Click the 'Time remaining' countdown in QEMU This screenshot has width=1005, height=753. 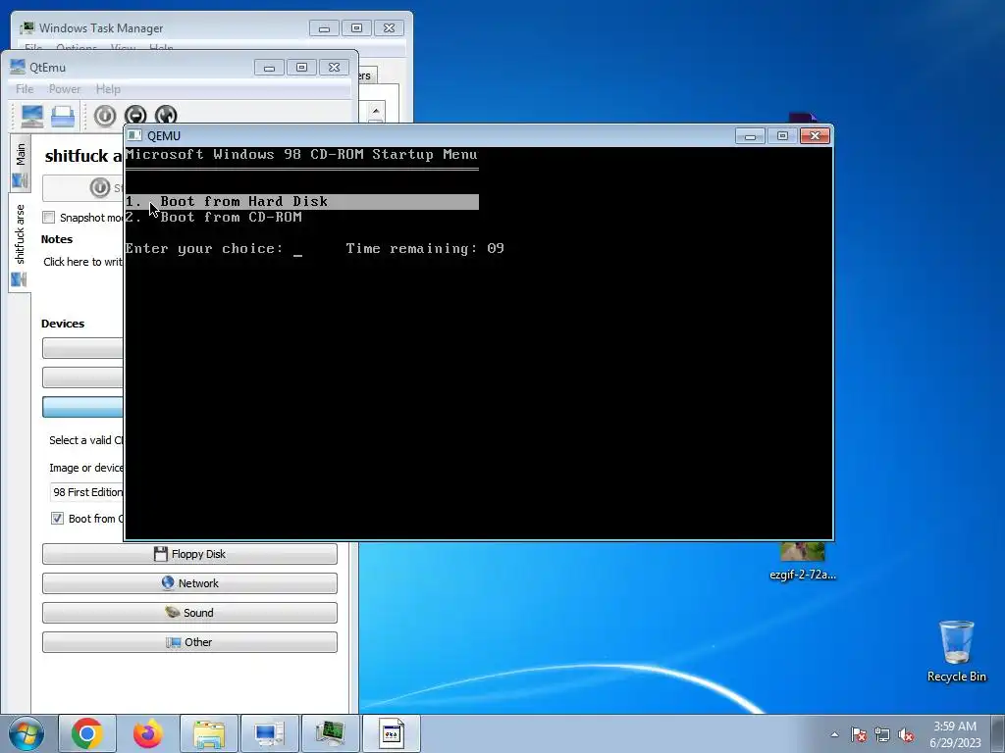coord(424,248)
